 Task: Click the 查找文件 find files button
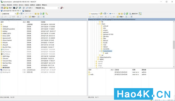134,14
